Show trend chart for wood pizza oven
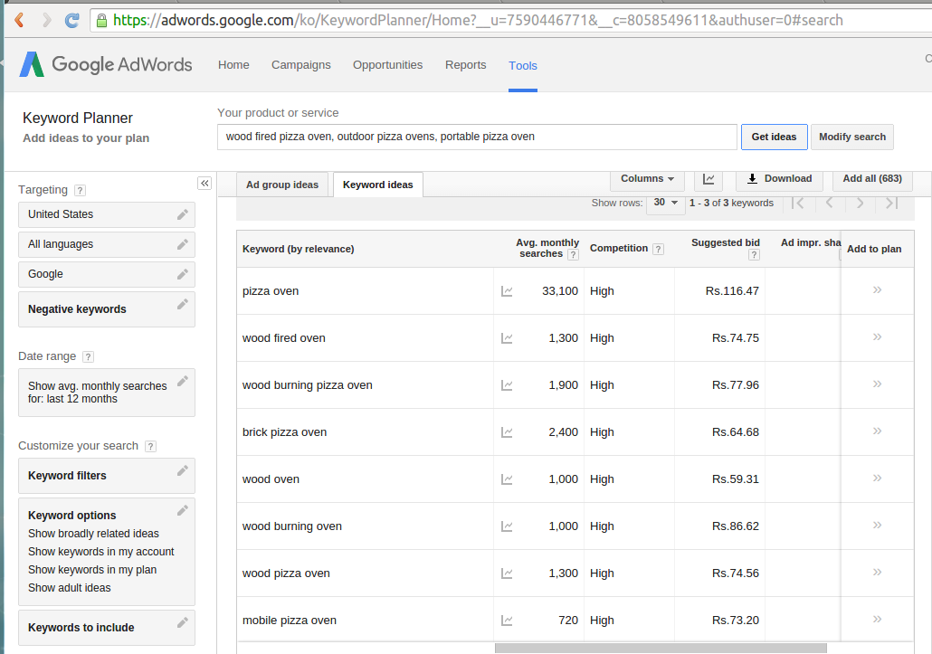The height and width of the screenshot is (654, 932). (507, 573)
